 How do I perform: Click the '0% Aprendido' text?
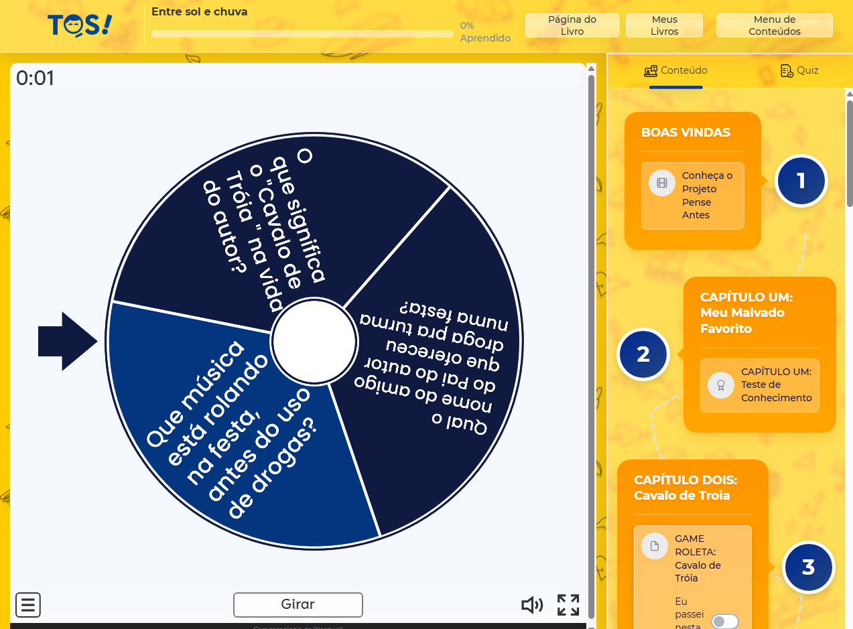point(485,32)
